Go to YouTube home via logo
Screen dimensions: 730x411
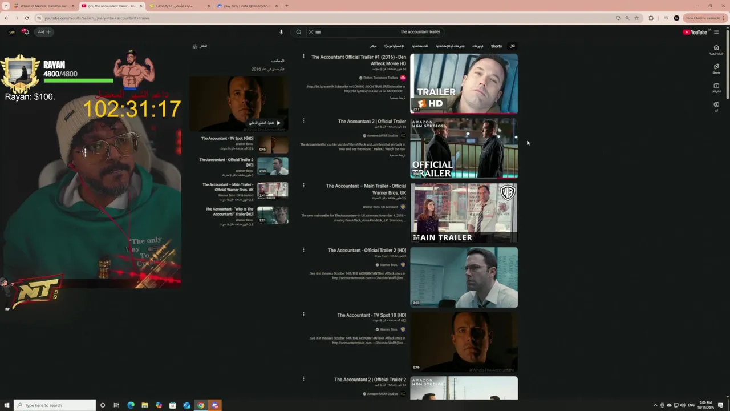click(x=695, y=32)
